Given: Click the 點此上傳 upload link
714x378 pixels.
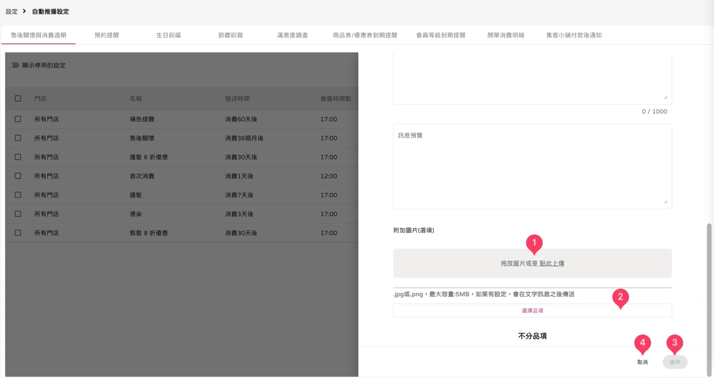Looking at the screenshot, I should coord(552,263).
